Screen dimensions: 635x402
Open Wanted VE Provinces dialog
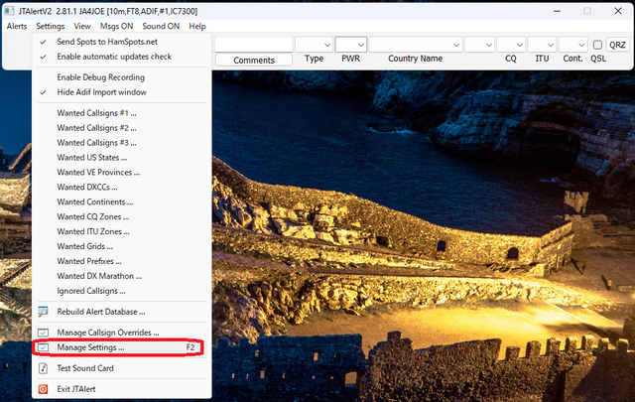pyautogui.click(x=121, y=173)
